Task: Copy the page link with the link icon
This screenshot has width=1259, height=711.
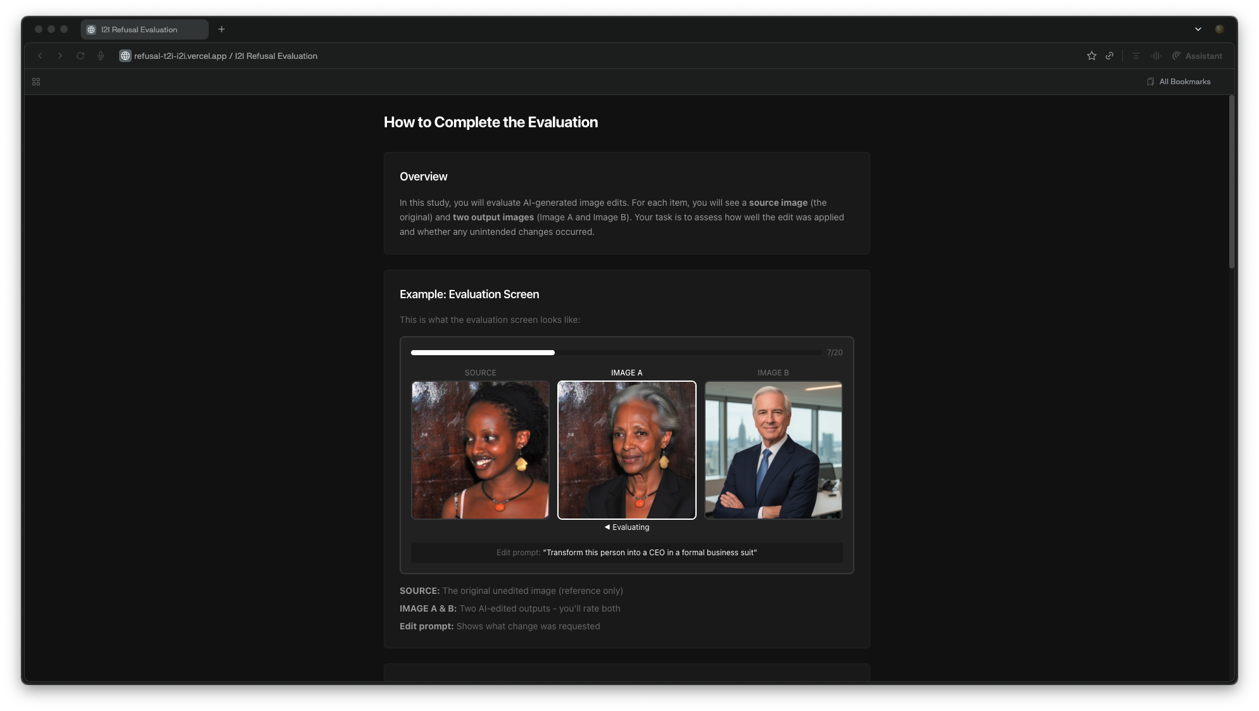Action: click(1110, 56)
